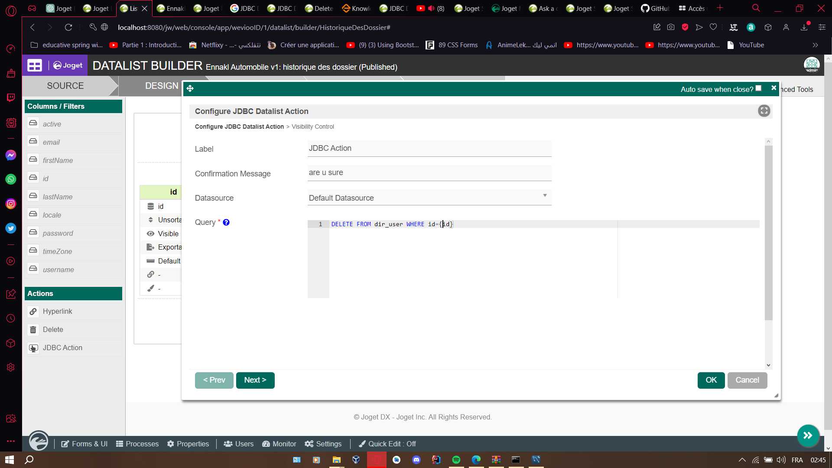Click the Hyperlink action link icon

tap(33, 312)
